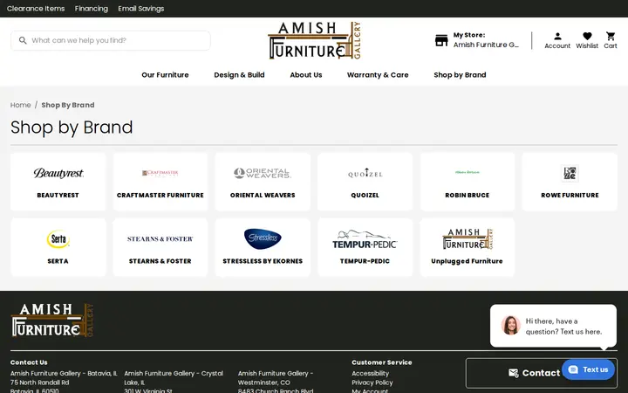Open the STRESSLESS BY EKORNES label
The image size is (628, 393).
click(263, 261)
